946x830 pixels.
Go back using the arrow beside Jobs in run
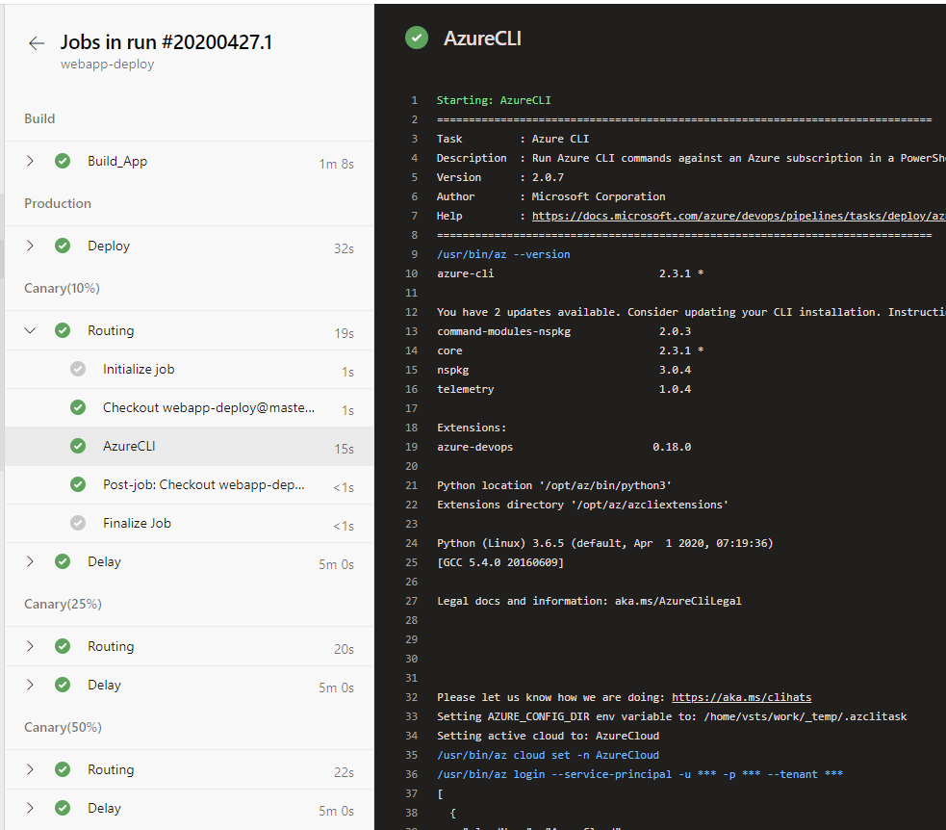37,43
